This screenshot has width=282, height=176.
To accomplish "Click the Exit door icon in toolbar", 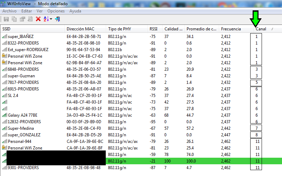I will [58, 19].
